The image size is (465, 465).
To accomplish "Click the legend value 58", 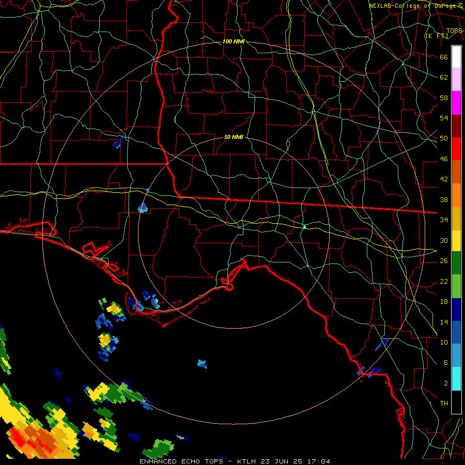I will (x=444, y=98).
